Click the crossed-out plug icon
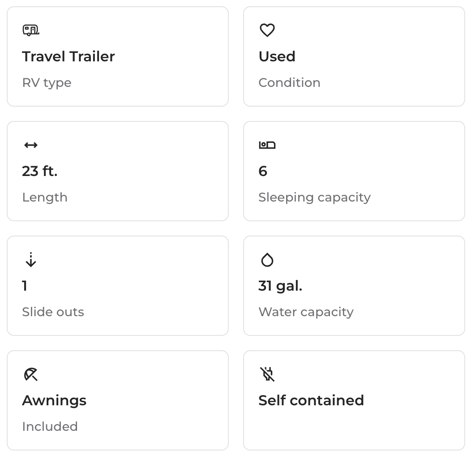The width and height of the screenshot is (471, 455). [x=267, y=374]
